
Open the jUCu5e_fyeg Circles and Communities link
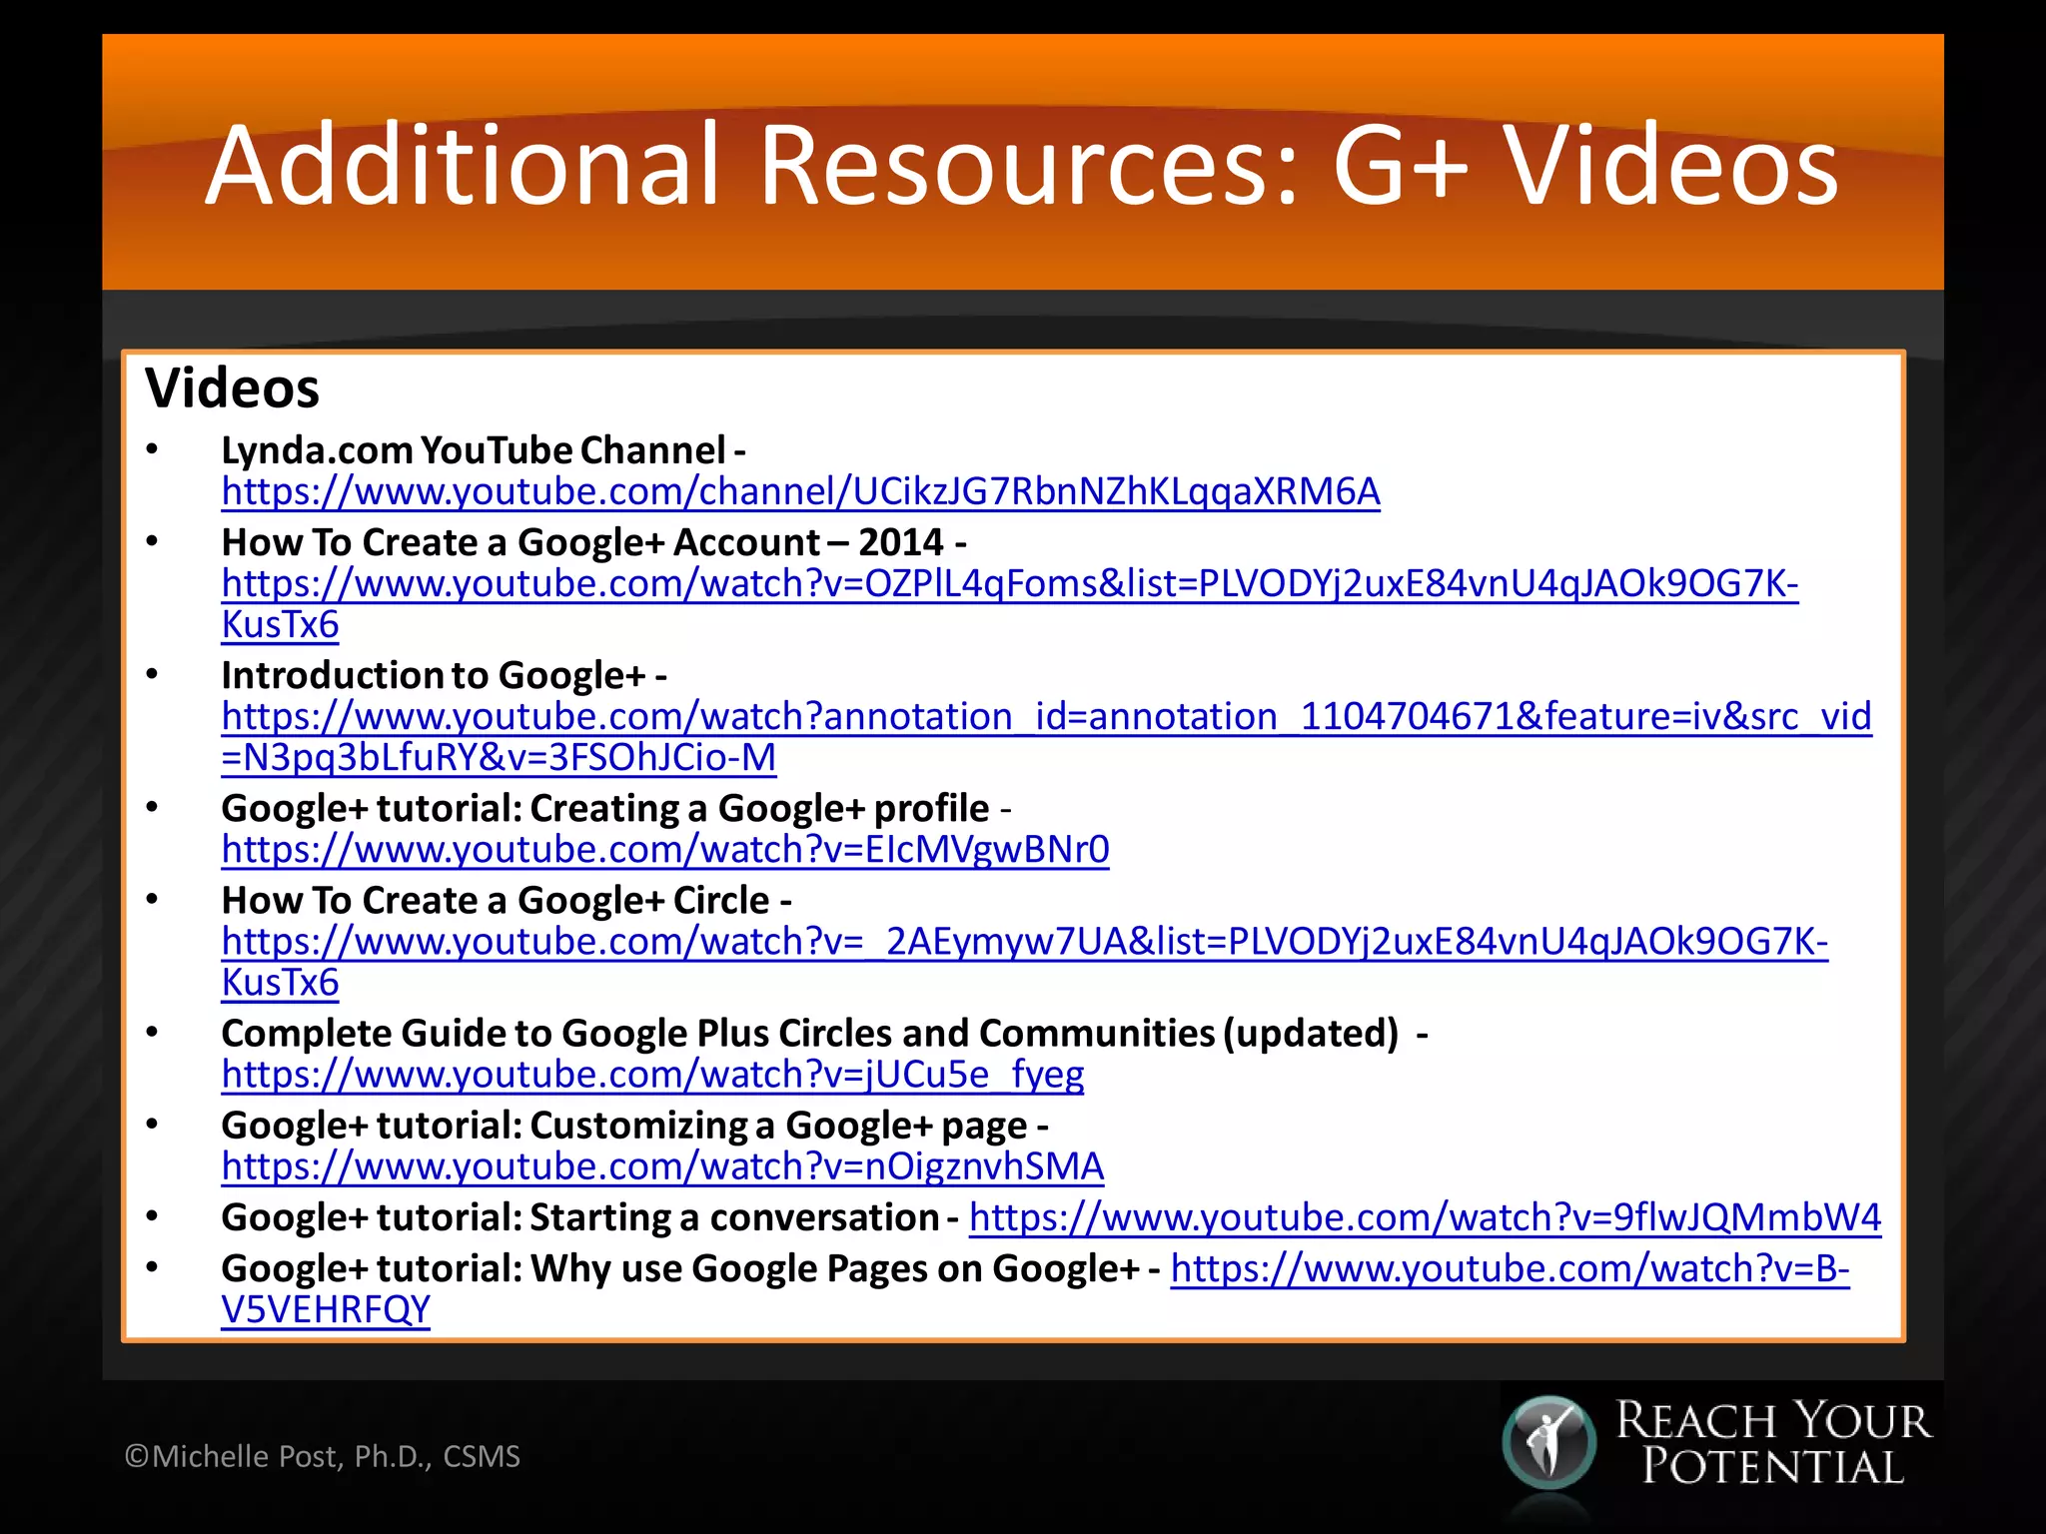pos(652,1074)
